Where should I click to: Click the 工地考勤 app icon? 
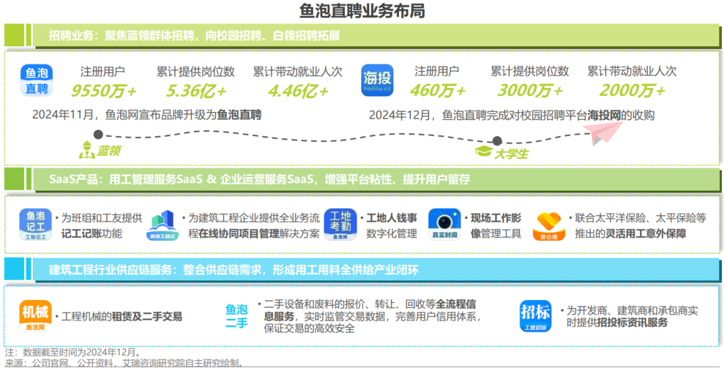click(341, 225)
